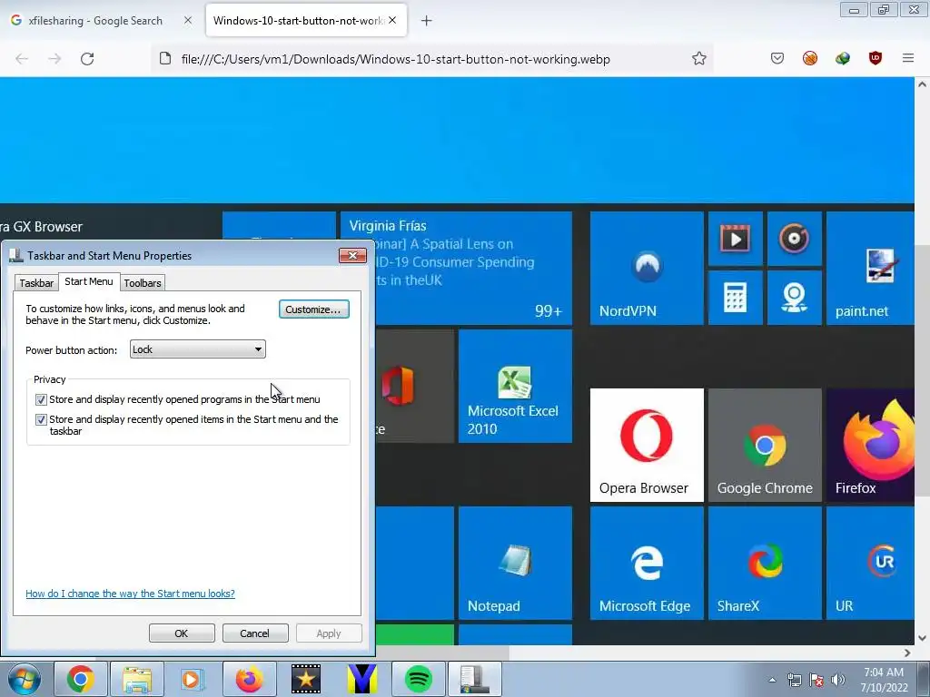This screenshot has width=930, height=697.
Task: Click the paint.net tile
Action: pyautogui.click(x=870, y=268)
